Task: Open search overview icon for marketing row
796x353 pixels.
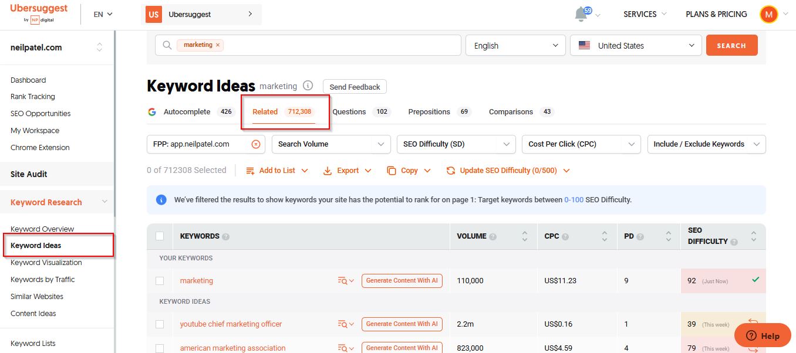Action: tap(346, 281)
